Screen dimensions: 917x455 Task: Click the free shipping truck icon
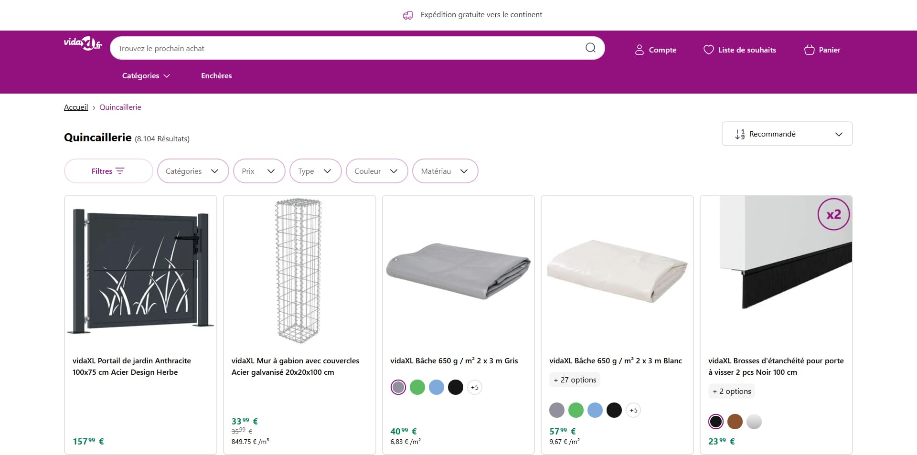407,15
